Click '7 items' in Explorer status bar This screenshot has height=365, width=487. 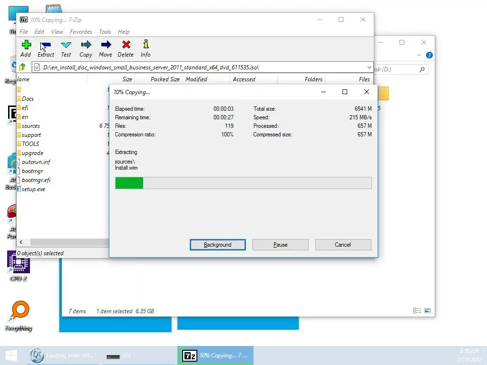point(78,311)
